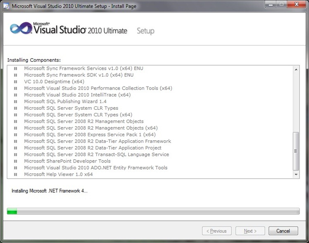Viewport: 309px width, 243px height.
Task: Close the setup window
Action: [297, 4]
